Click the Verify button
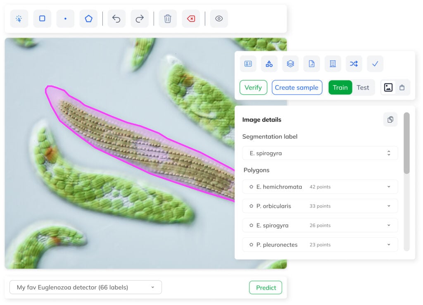Screen dimensions: 423x305 (x=253, y=88)
